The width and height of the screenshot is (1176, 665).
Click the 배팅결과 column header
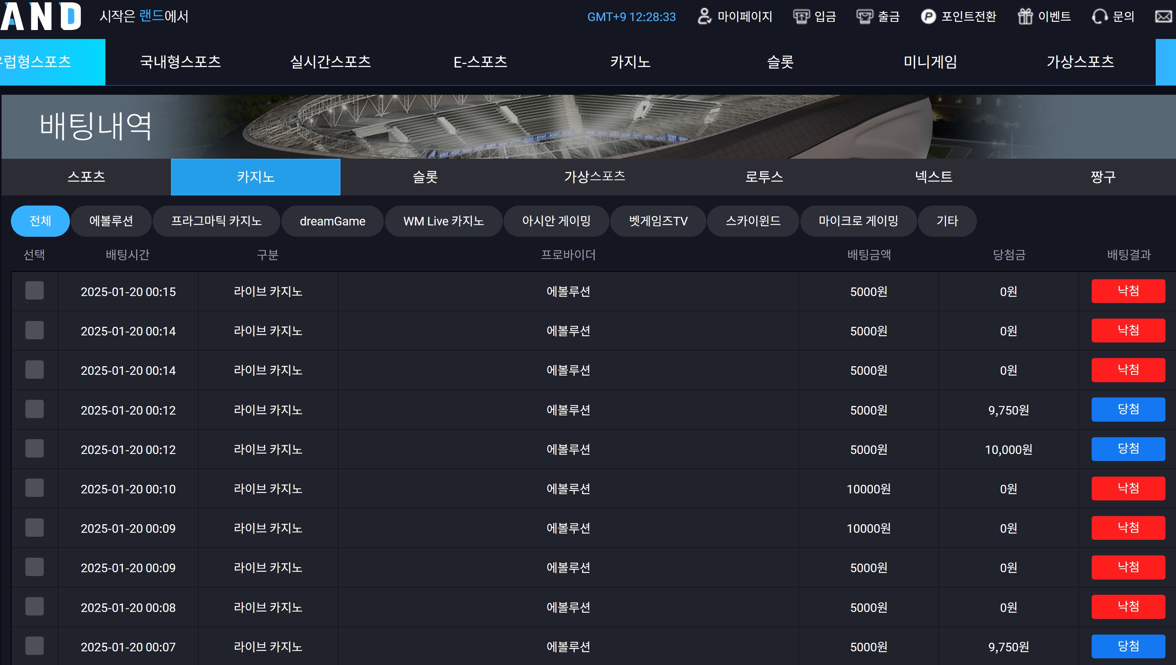(1129, 255)
